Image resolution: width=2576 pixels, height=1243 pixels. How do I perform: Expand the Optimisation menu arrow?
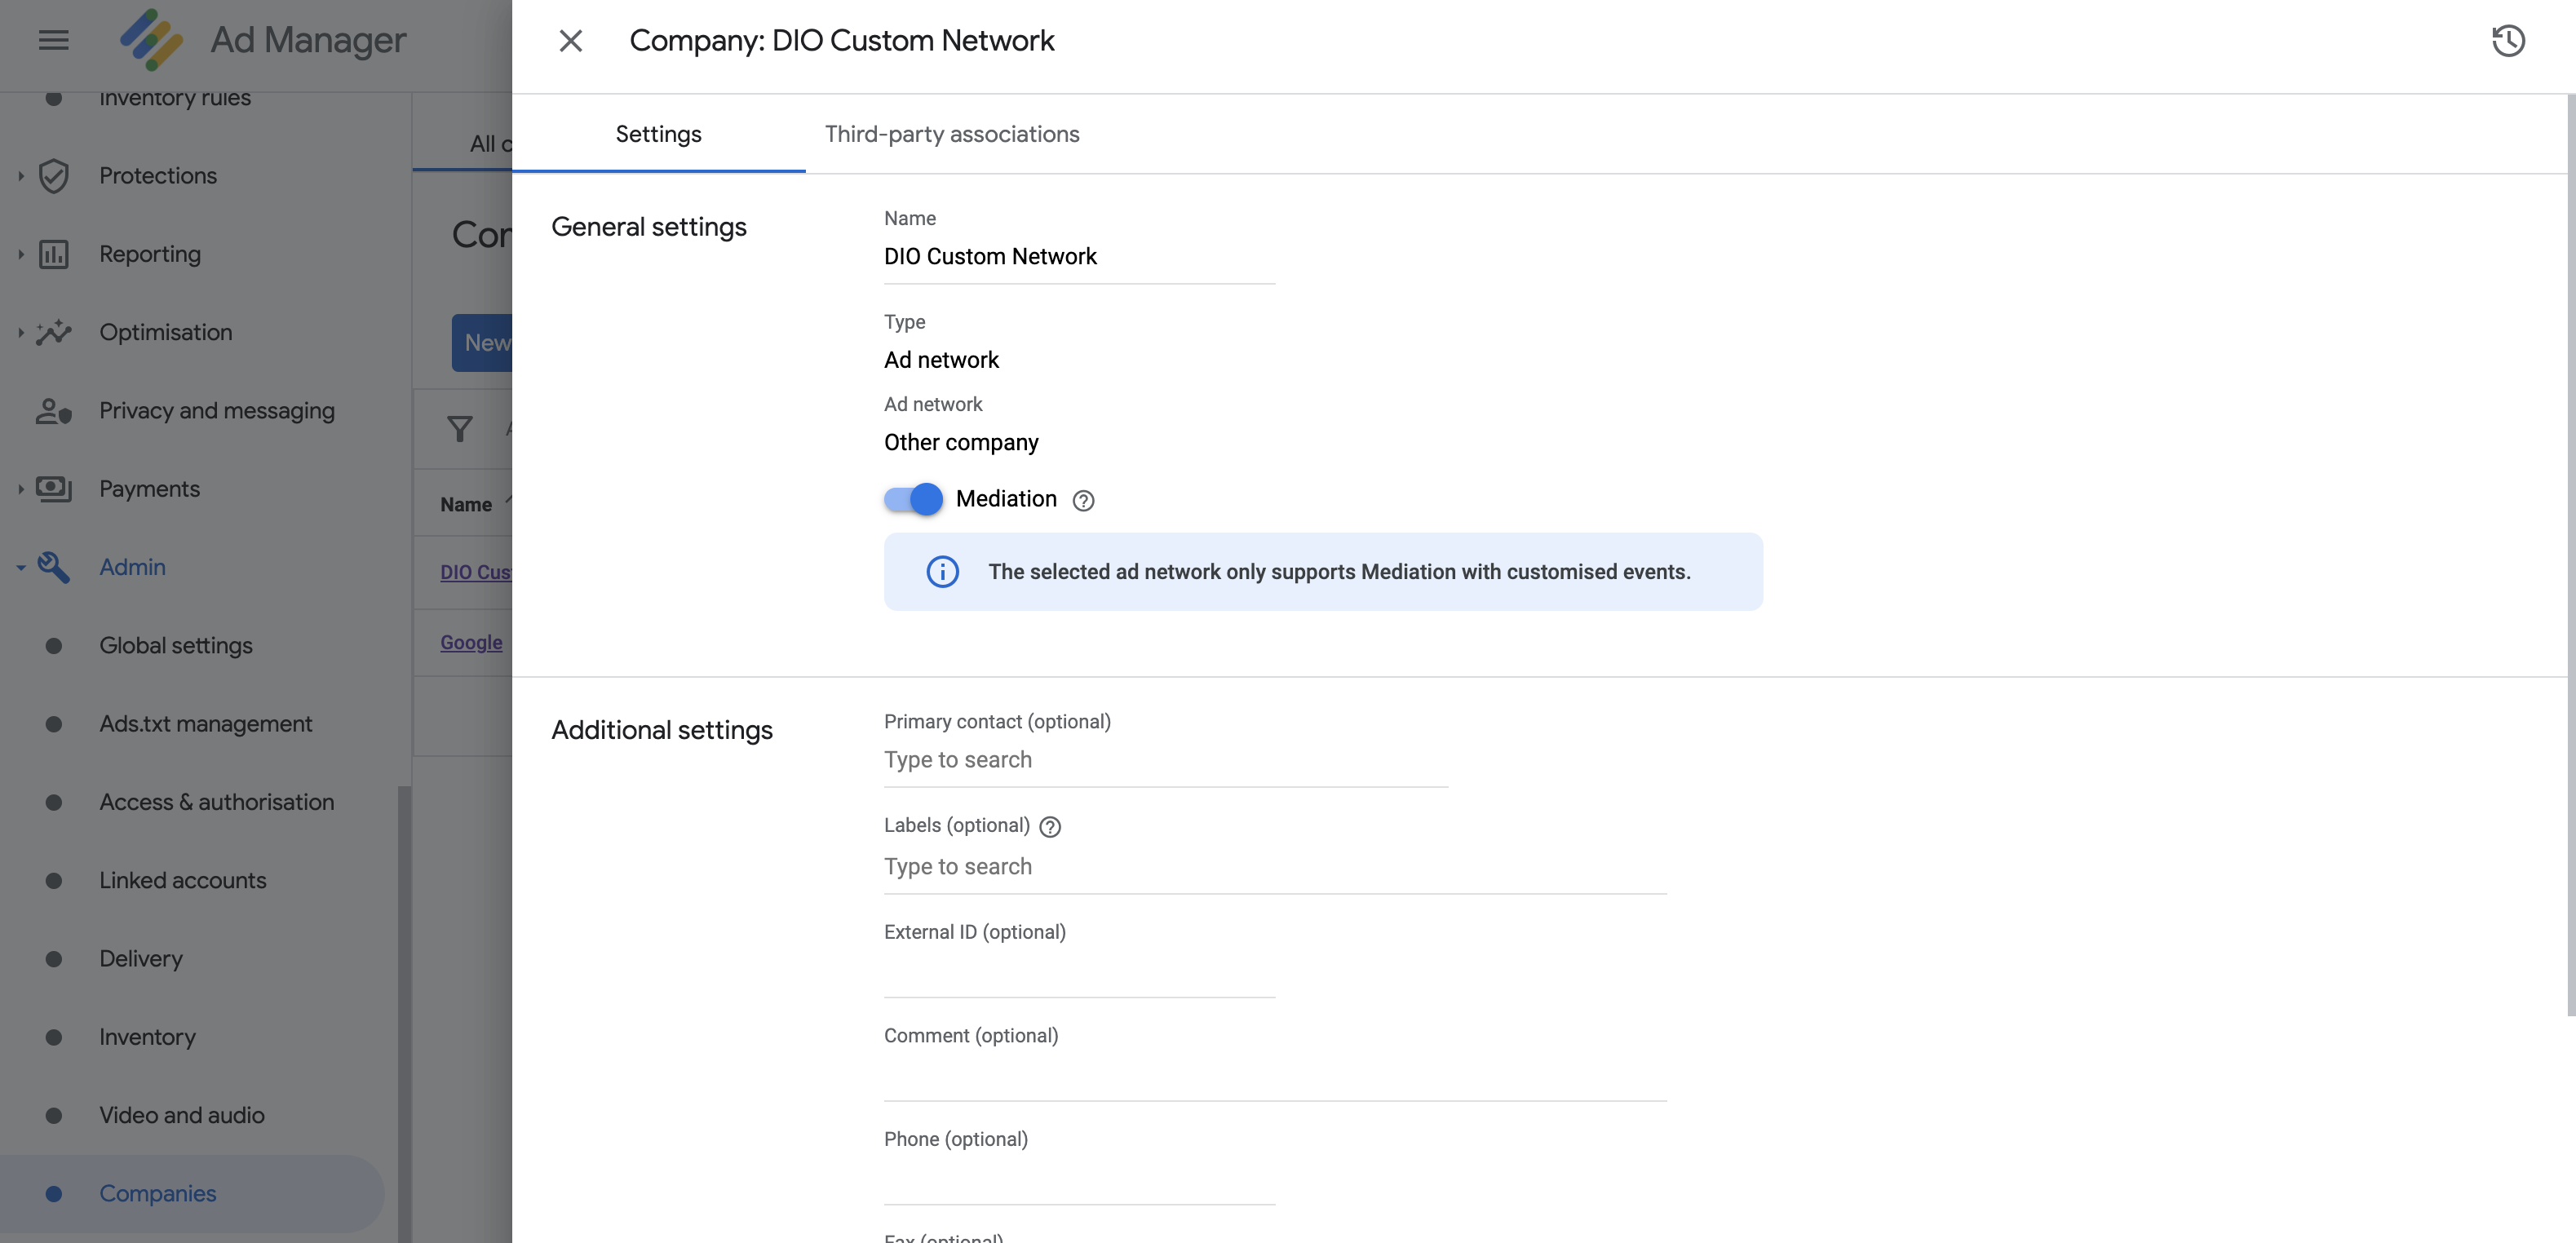click(20, 332)
